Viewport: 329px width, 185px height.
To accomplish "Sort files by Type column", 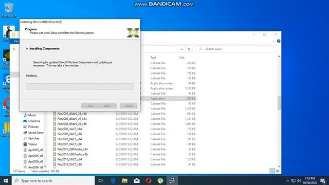I will [153, 58].
